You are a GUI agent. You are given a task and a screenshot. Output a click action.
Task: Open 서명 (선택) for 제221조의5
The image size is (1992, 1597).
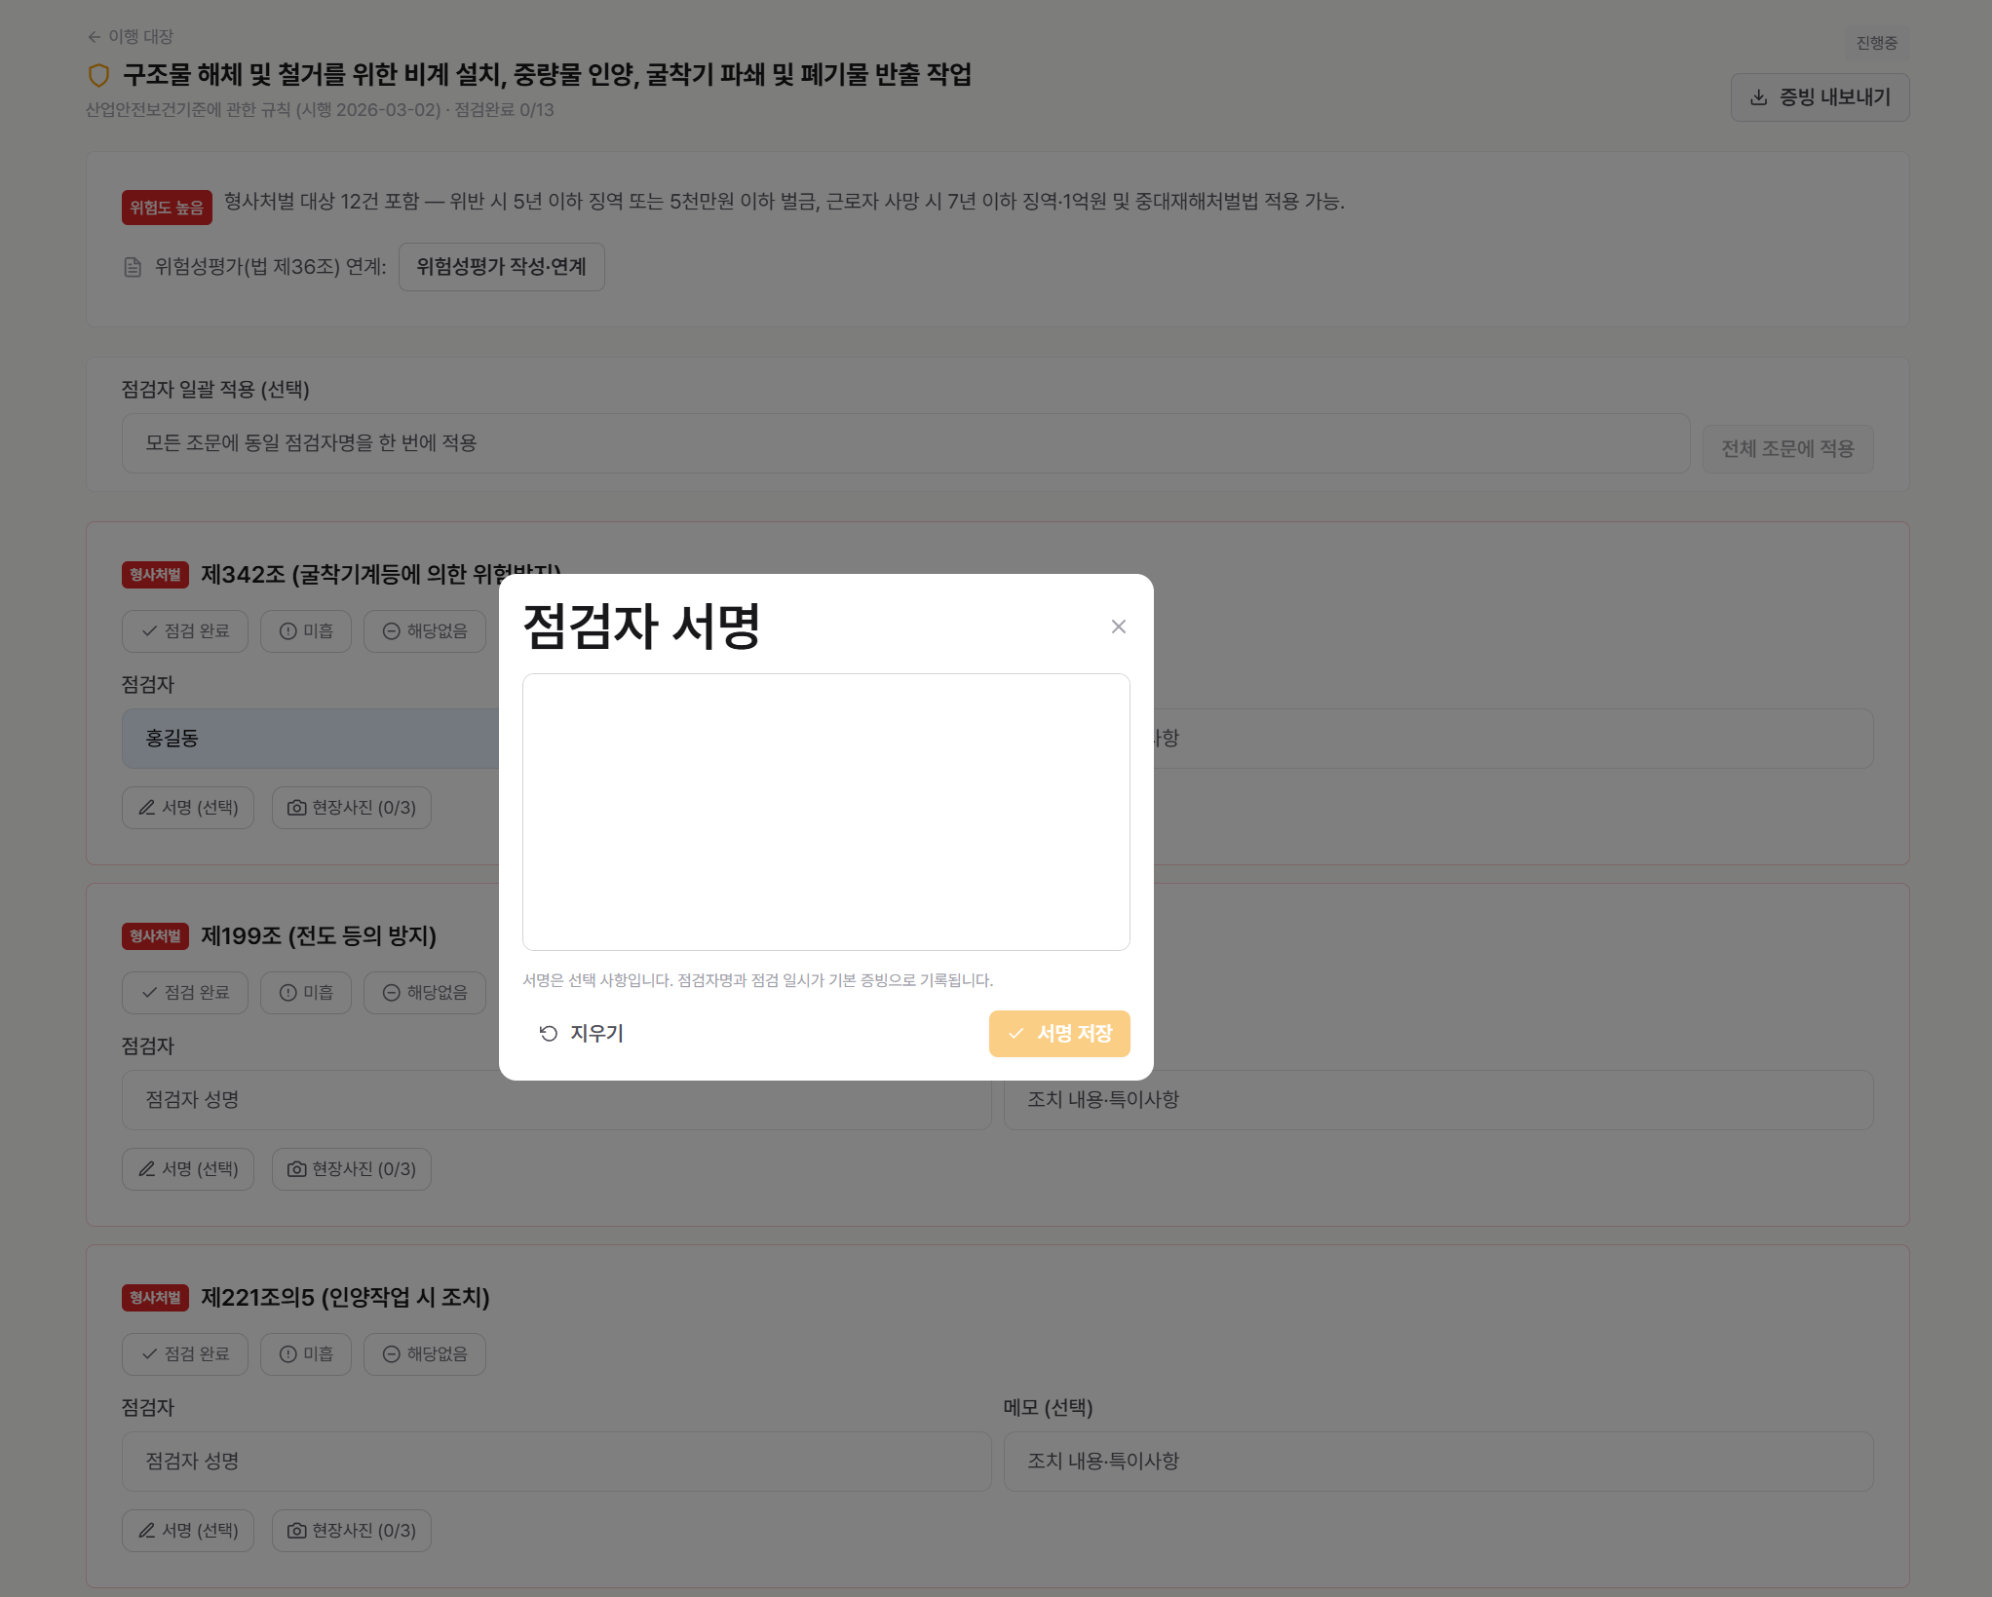click(188, 1531)
